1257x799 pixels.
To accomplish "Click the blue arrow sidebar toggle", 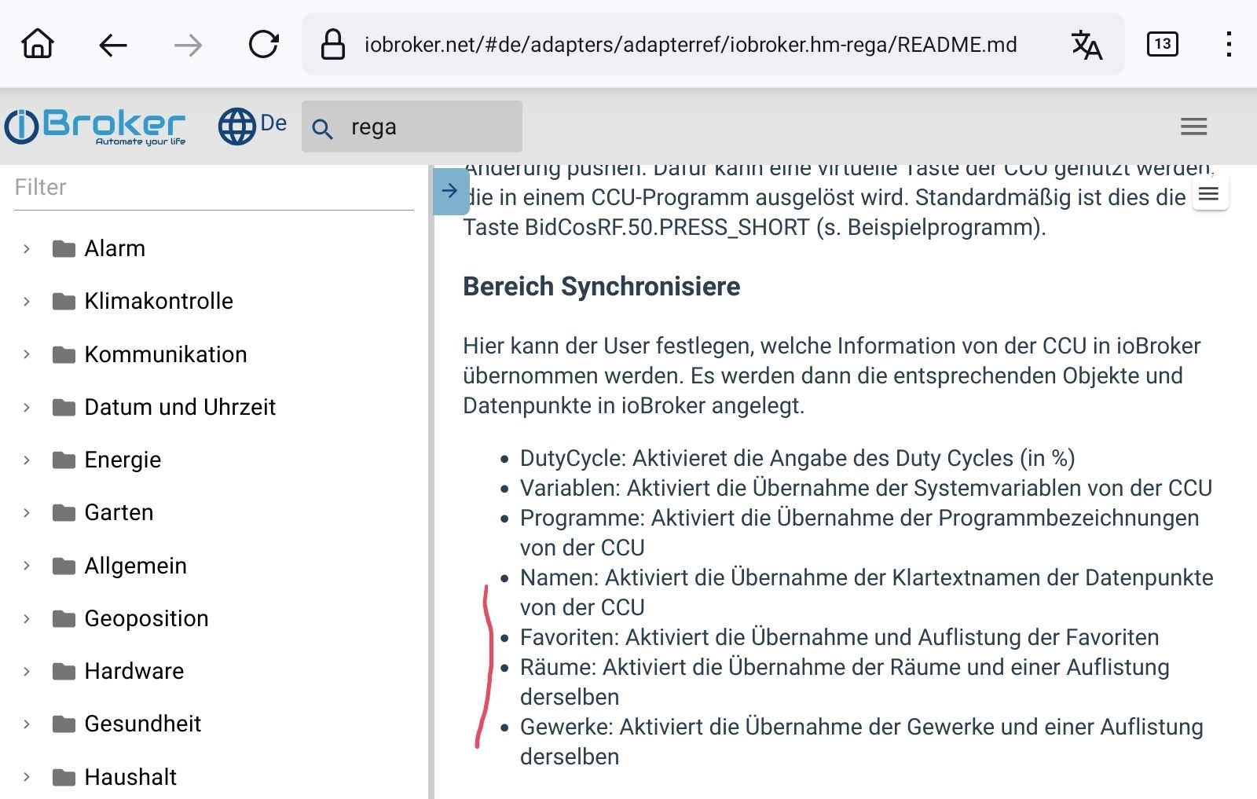I will 451,191.
